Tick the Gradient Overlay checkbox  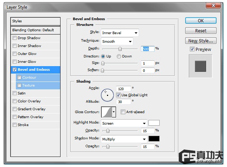point(14,109)
